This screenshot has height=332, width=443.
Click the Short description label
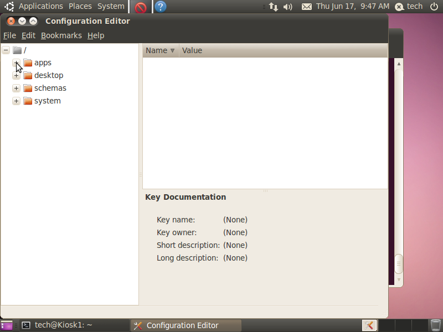(188, 245)
